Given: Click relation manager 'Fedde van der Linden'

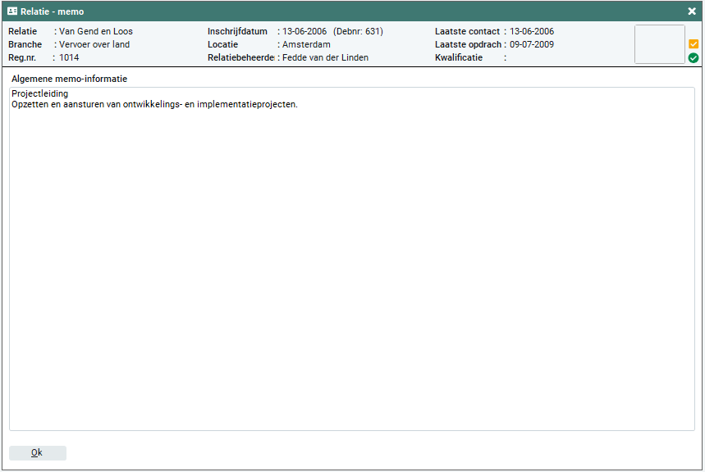Looking at the screenshot, I should tap(325, 58).
